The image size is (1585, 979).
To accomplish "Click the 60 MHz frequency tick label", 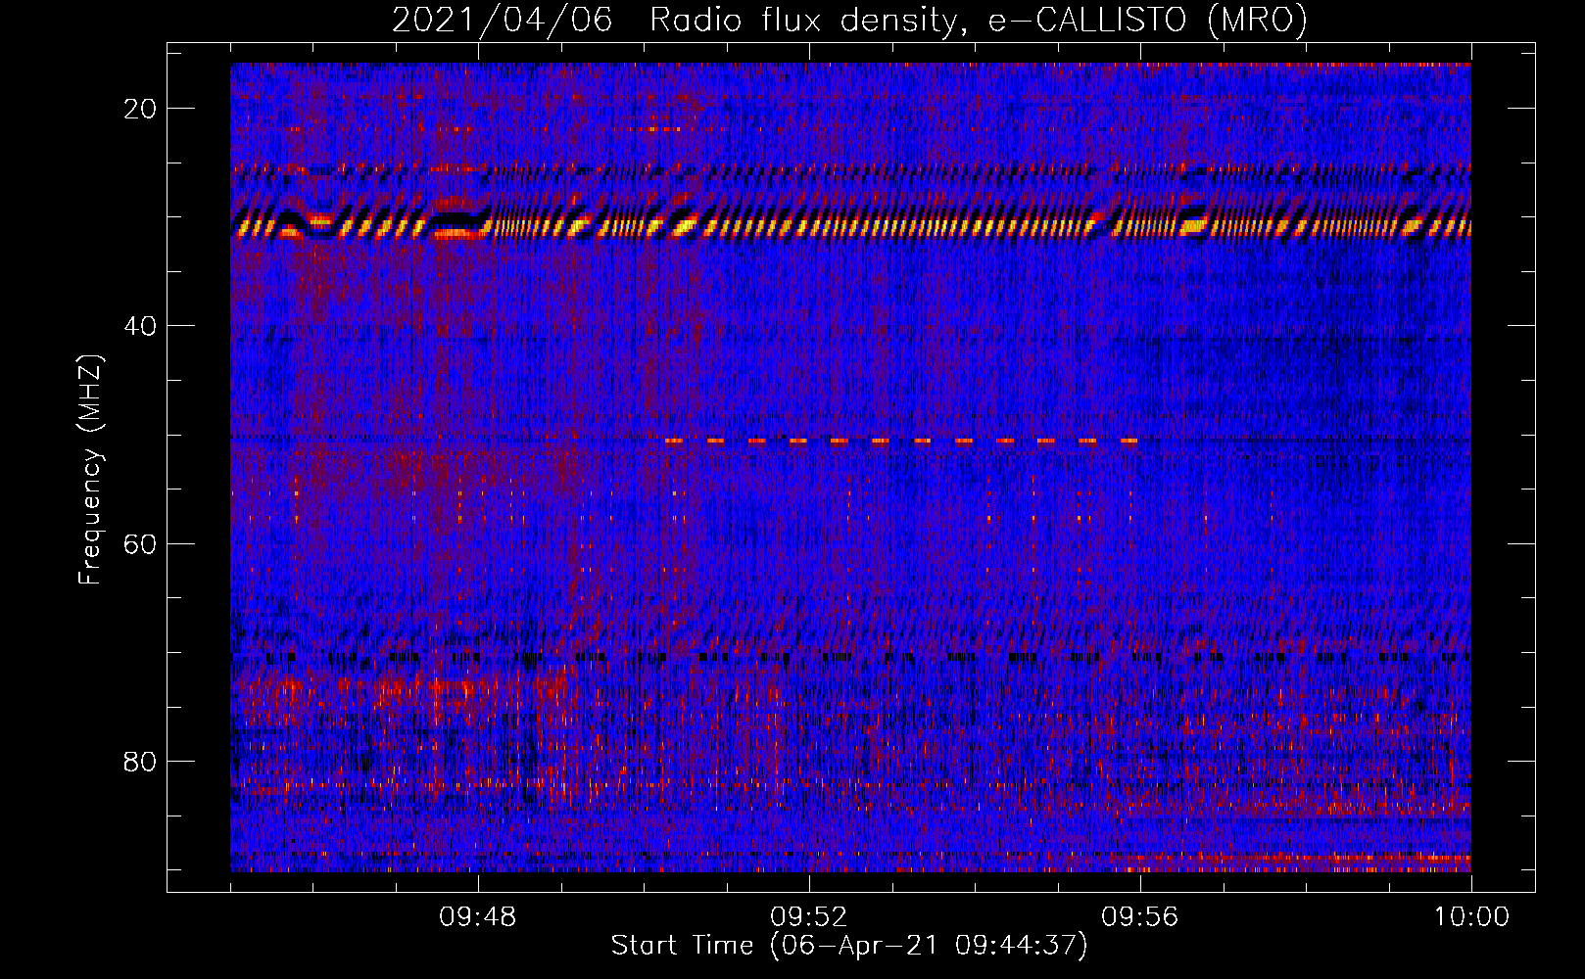I will click(x=141, y=543).
